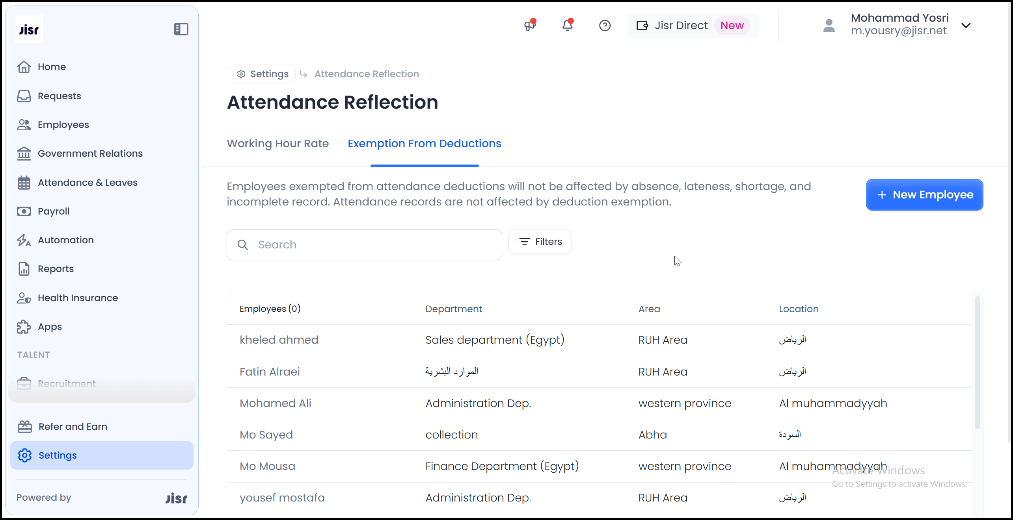Open the Filters dropdown
1013x520 pixels.
540,242
